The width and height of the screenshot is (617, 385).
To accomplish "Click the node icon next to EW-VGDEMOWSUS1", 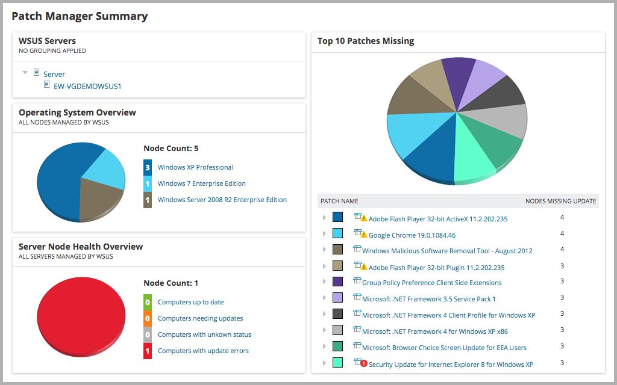I will coord(47,85).
